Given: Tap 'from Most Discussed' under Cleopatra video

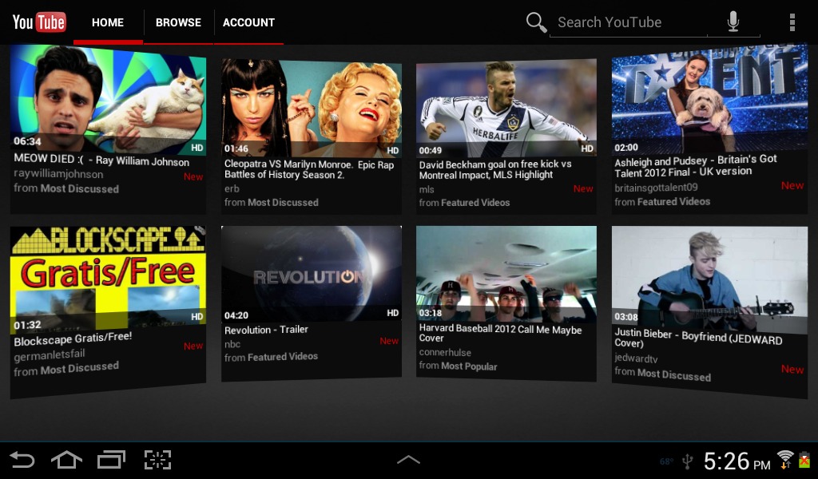Looking at the screenshot, I should tap(272, 202).
